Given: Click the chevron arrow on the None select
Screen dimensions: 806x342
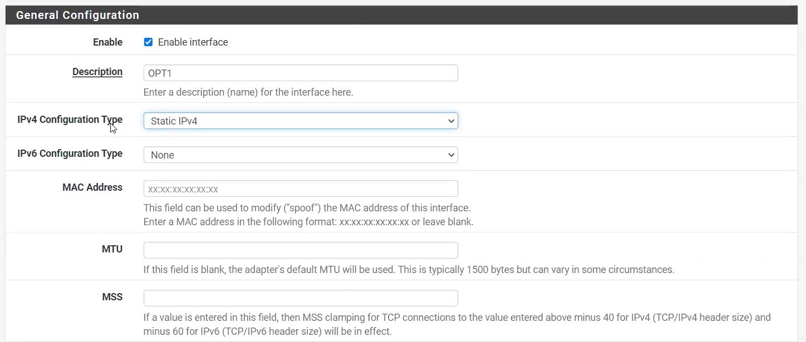Looking at the screenshot, I should click(x=451, y=155).
